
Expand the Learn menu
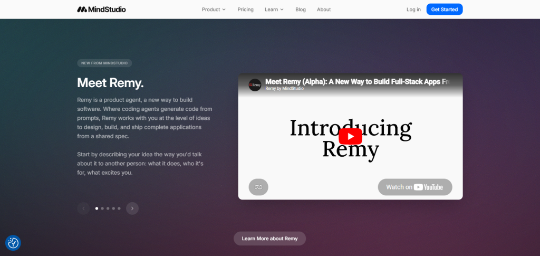pyautogui.click(x=274, y=10)
